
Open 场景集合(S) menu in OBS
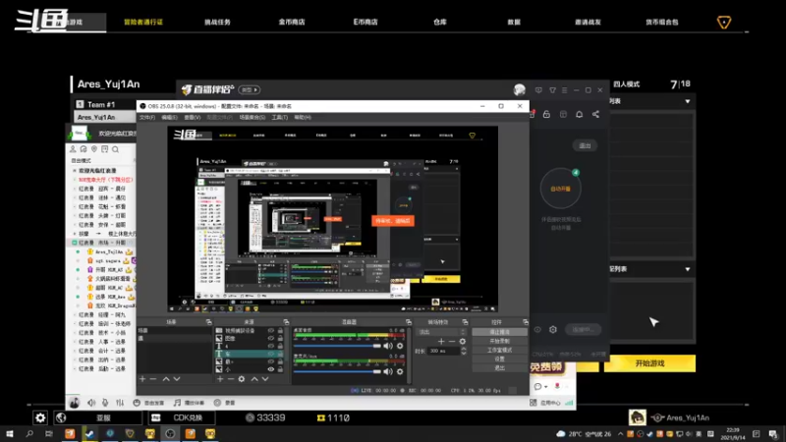tap(253, 117)
